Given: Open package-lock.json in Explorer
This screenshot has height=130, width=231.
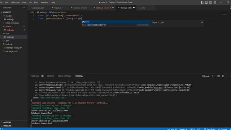Looking at the screenshot, I should coord(14,48).
